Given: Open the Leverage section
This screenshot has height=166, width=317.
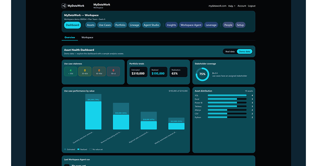Looking at the screenshot, I should tap(211, 25).
